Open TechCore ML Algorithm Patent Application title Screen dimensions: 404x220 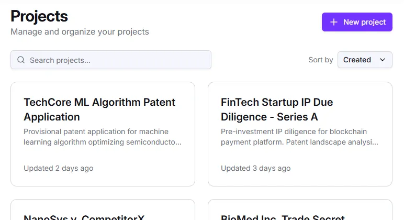pyautogui.click(x=99, y=109)
